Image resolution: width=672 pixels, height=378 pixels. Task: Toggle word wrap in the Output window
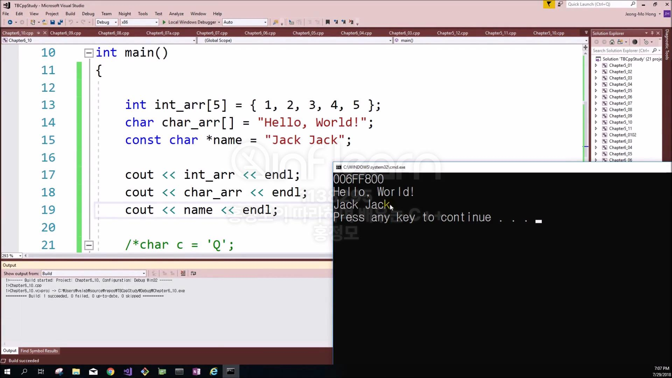pyautogui.click(x=193, y=273)
